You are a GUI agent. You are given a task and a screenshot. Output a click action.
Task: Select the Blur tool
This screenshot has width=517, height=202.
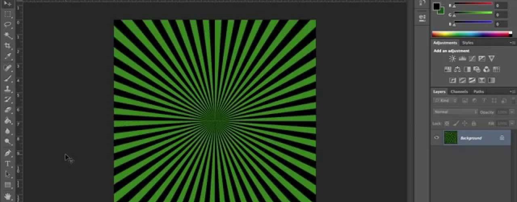point(8,131)
